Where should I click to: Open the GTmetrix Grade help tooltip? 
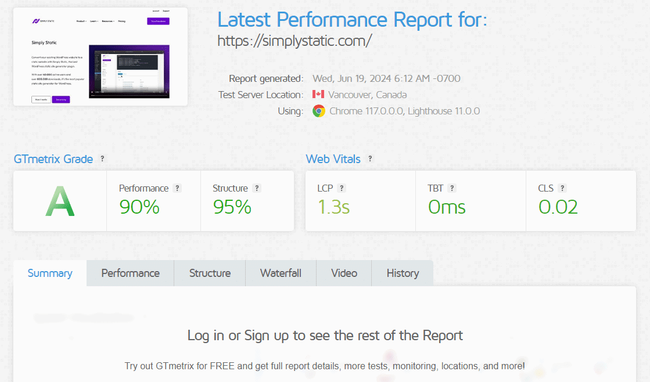point(102,159)
